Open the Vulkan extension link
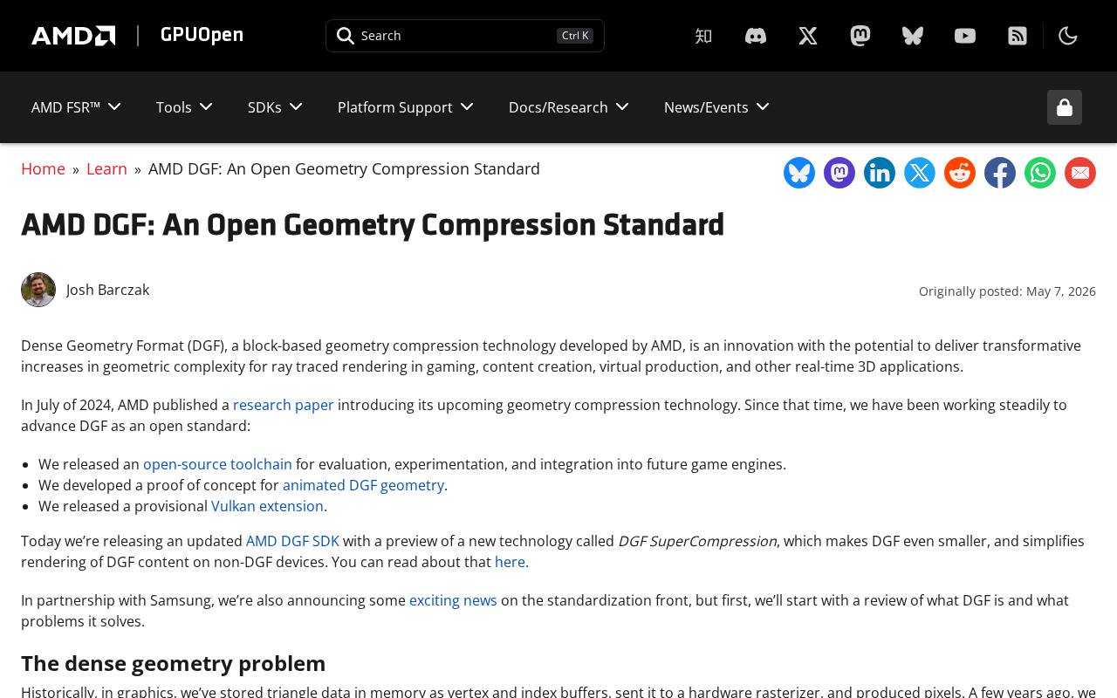 (267, 506)
